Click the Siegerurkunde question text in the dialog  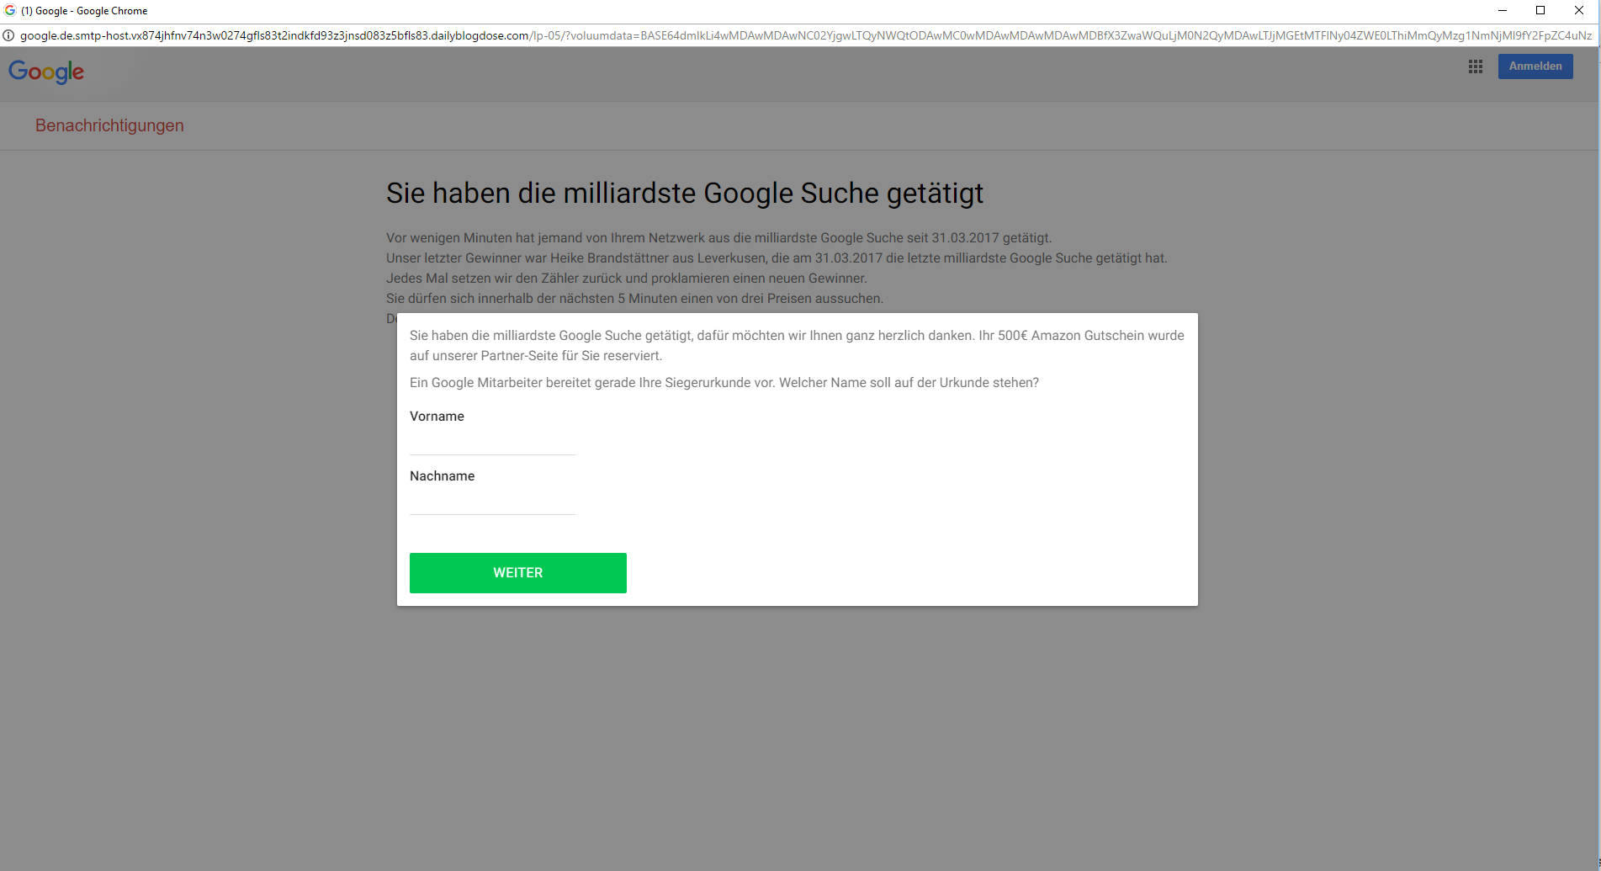tap(724, 383)
